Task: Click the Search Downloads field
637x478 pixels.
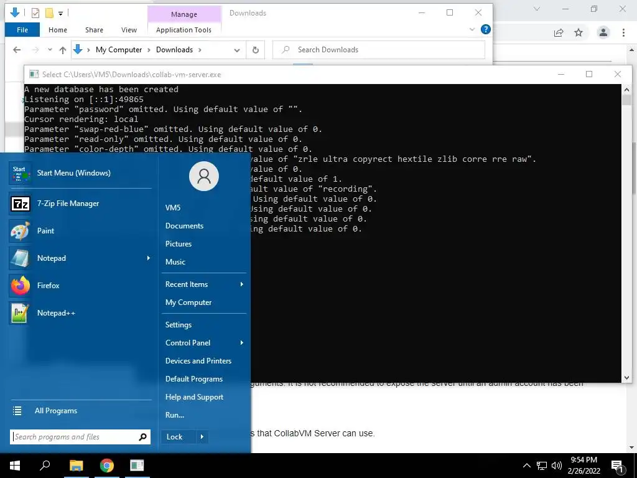Action: click(379, 50)
